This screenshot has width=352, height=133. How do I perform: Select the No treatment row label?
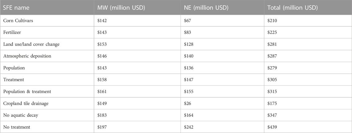pos(17,127)
